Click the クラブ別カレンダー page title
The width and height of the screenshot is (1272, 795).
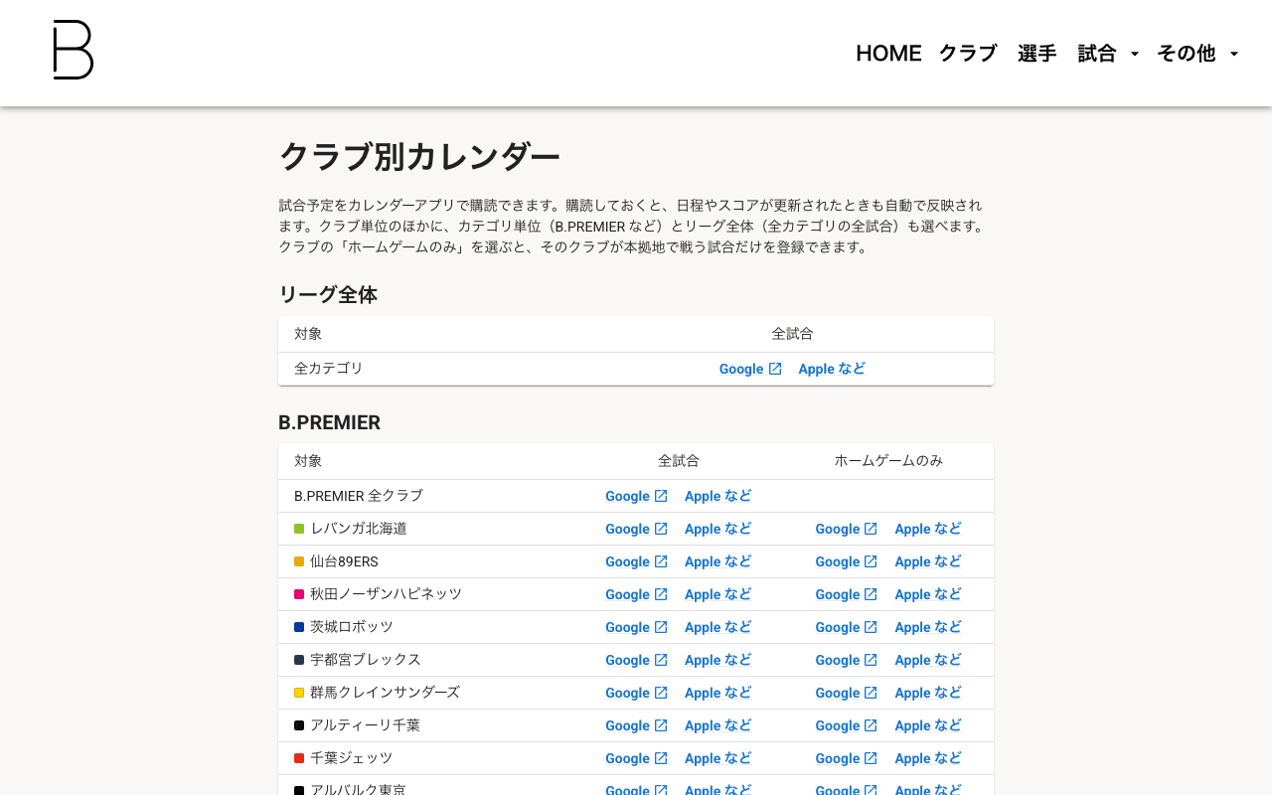click(419, 157)
